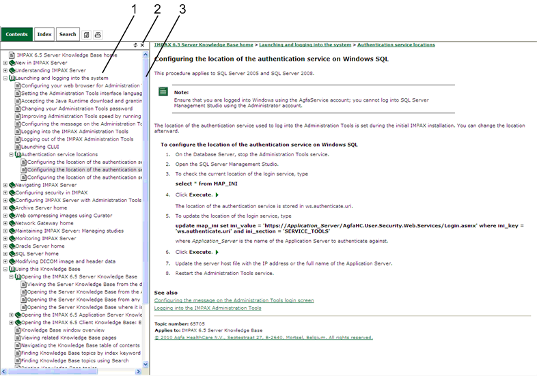This screenshot has height=376, width=537.
Task: Click the horizontal scrollbar thumb in contents pane
Action: pyautogui.click(x=53, y=371)
